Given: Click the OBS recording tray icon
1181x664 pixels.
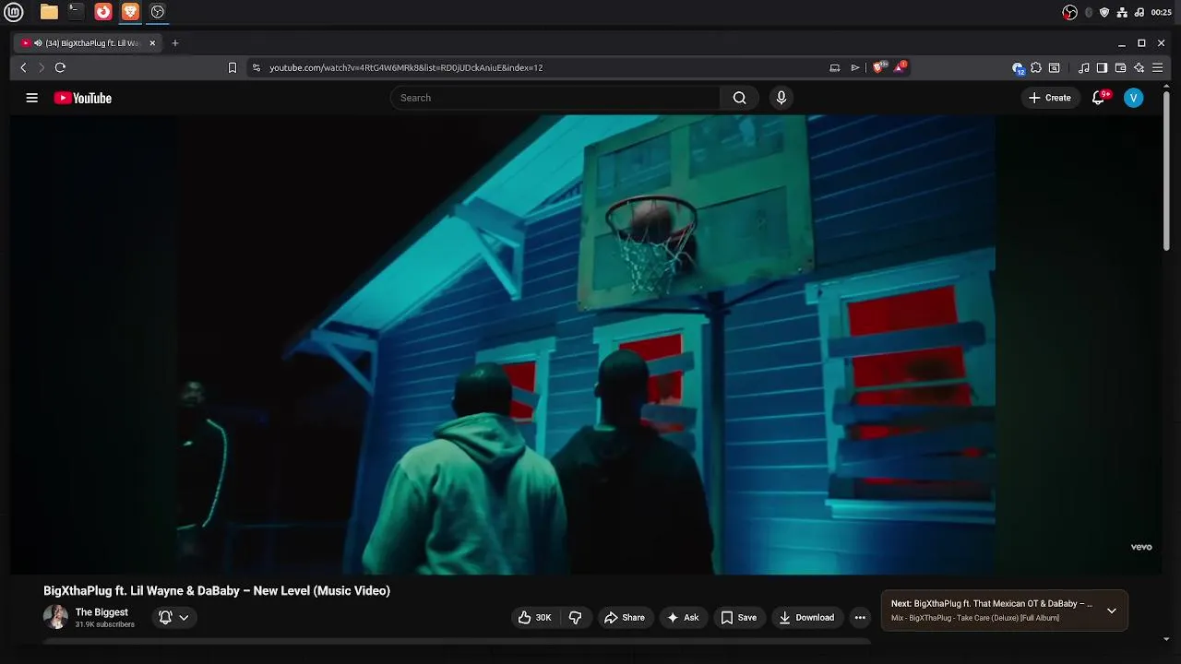Looking at the screenshot, I should [1069, 12].
